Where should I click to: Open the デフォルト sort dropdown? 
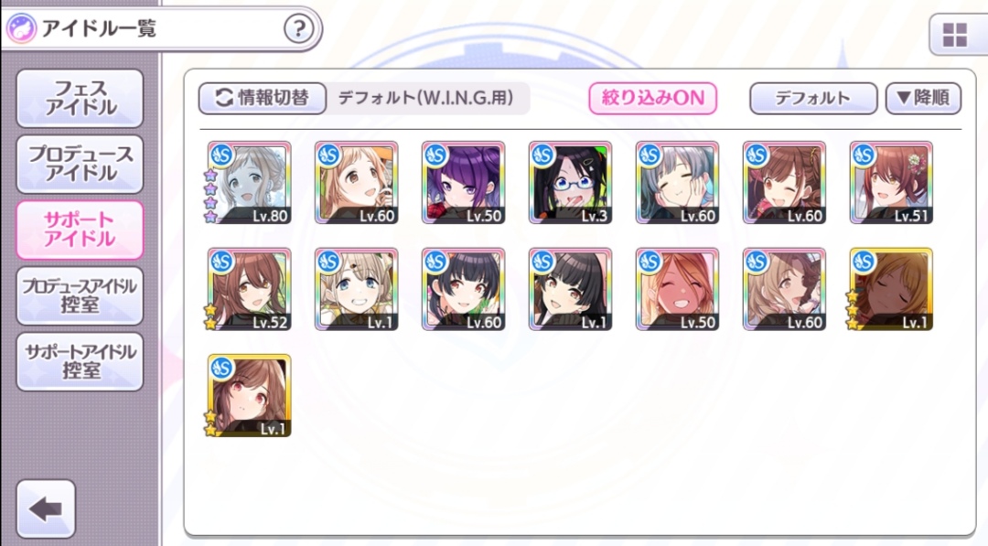pyautogui.click(x=813, y=98)
